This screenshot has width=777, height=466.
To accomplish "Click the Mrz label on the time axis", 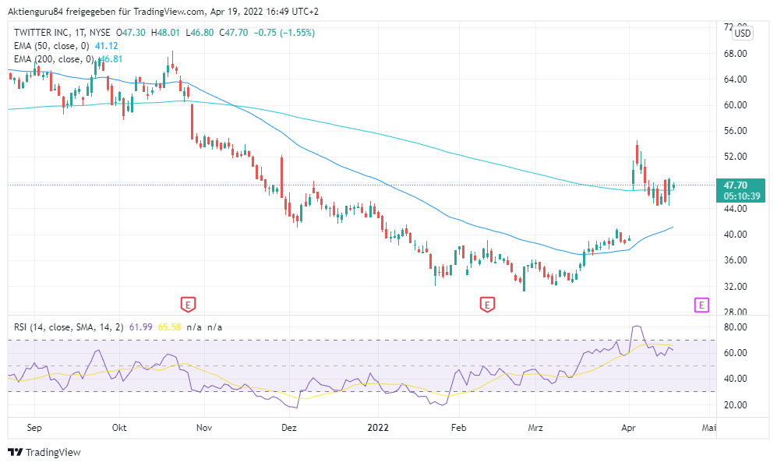I will (x=535, y=427).
